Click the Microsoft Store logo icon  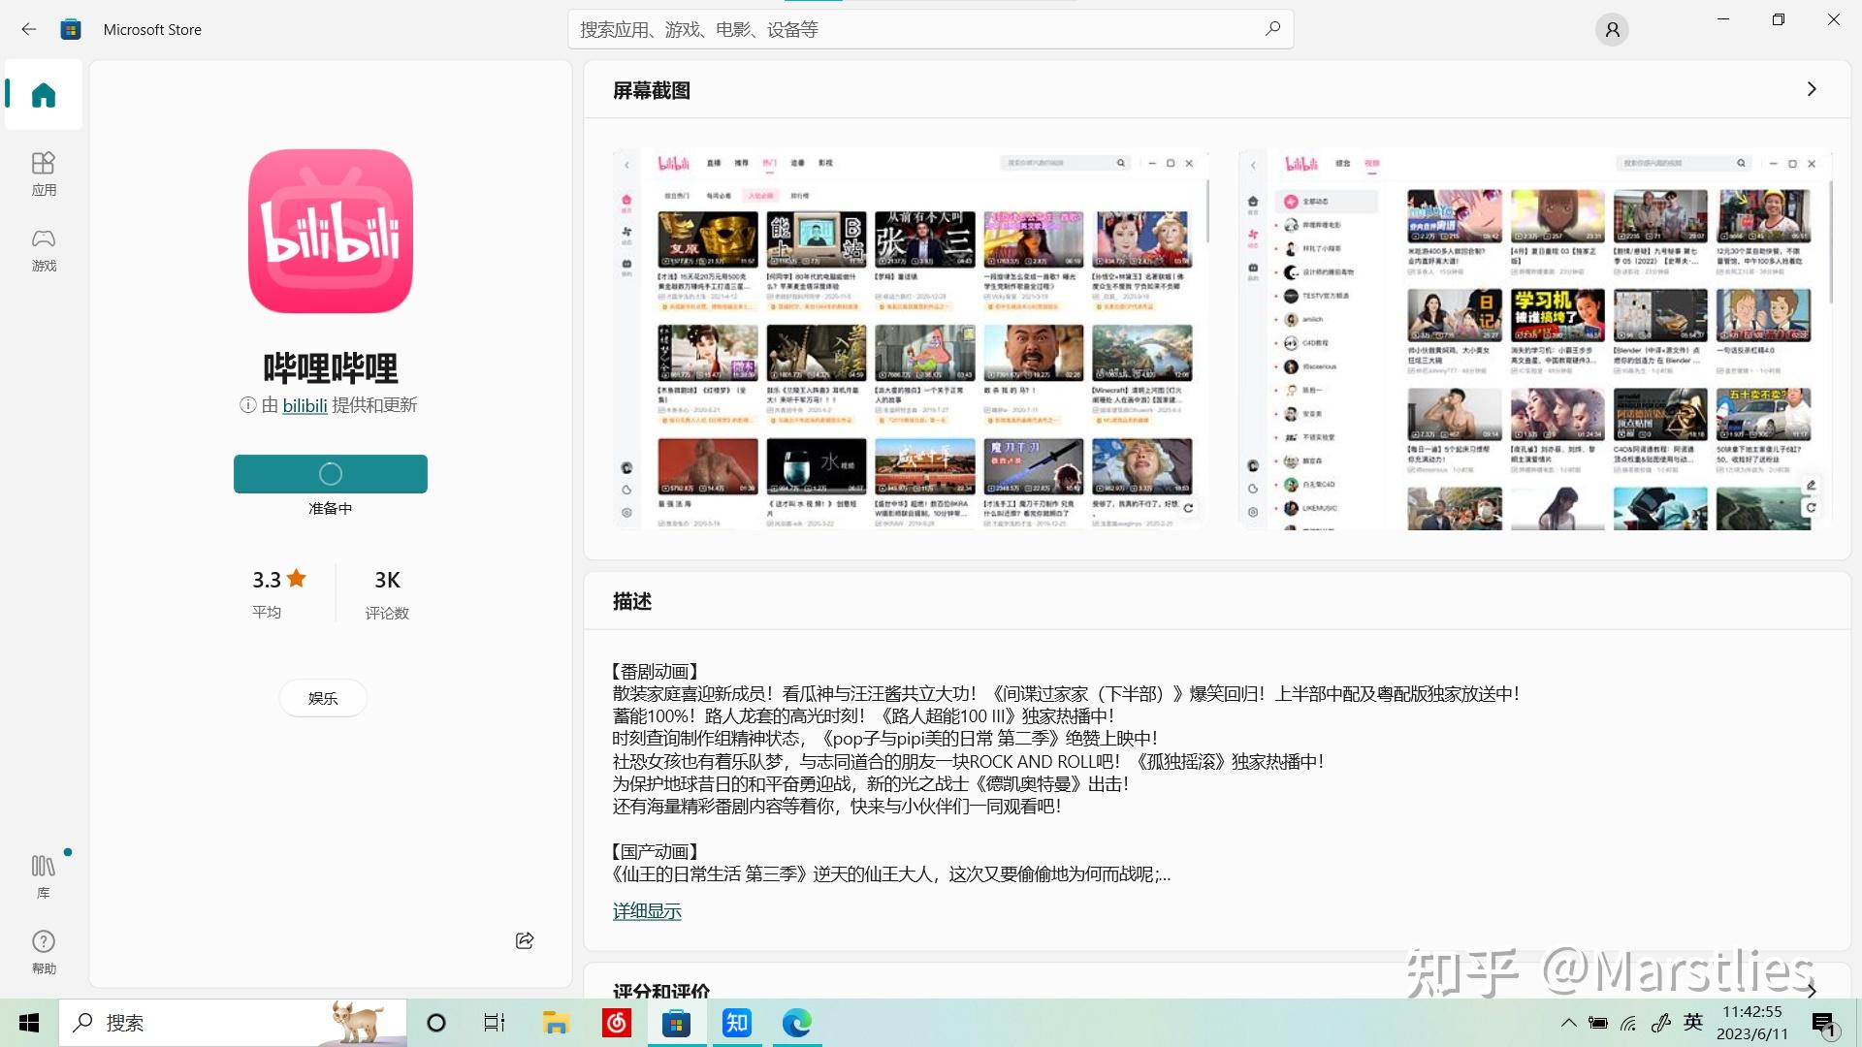(x=71, y=29)
